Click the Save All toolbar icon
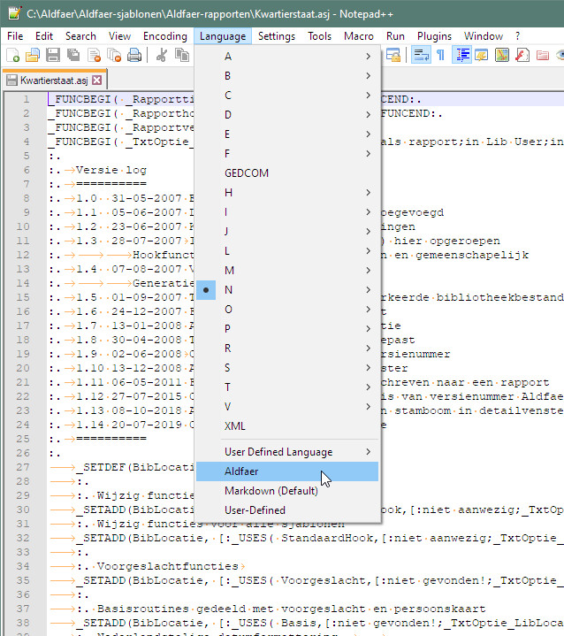Viewport: 564px width, 636px height. (x=73, y=55)
